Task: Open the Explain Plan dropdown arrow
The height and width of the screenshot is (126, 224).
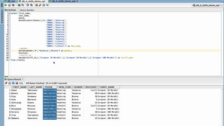Action: click(x=16, y=5)
